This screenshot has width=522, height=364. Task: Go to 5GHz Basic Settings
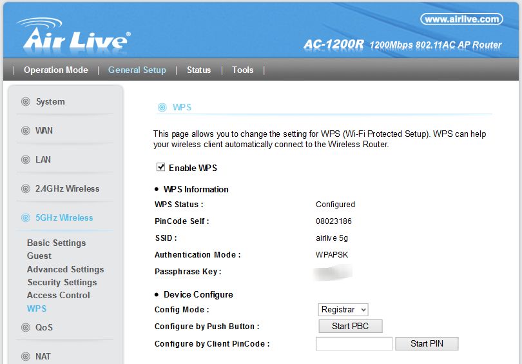(56, 243)
